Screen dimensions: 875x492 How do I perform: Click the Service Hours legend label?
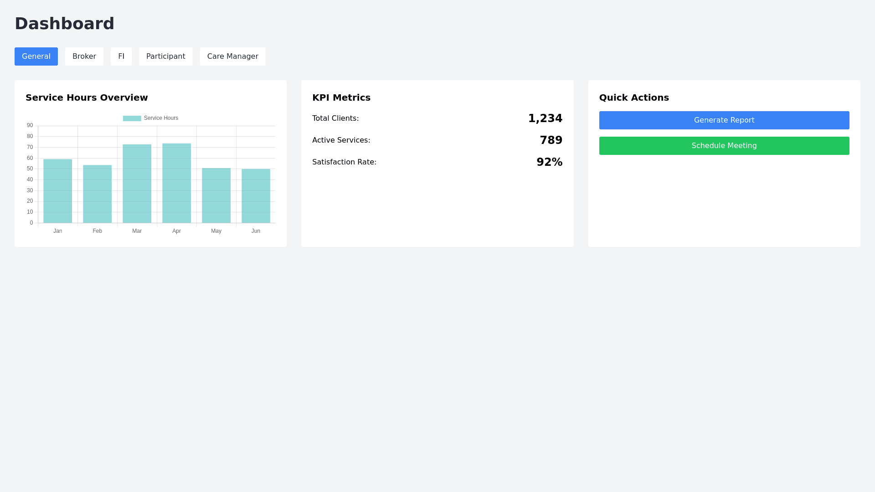pyautogui.click(x=161, y=118)
